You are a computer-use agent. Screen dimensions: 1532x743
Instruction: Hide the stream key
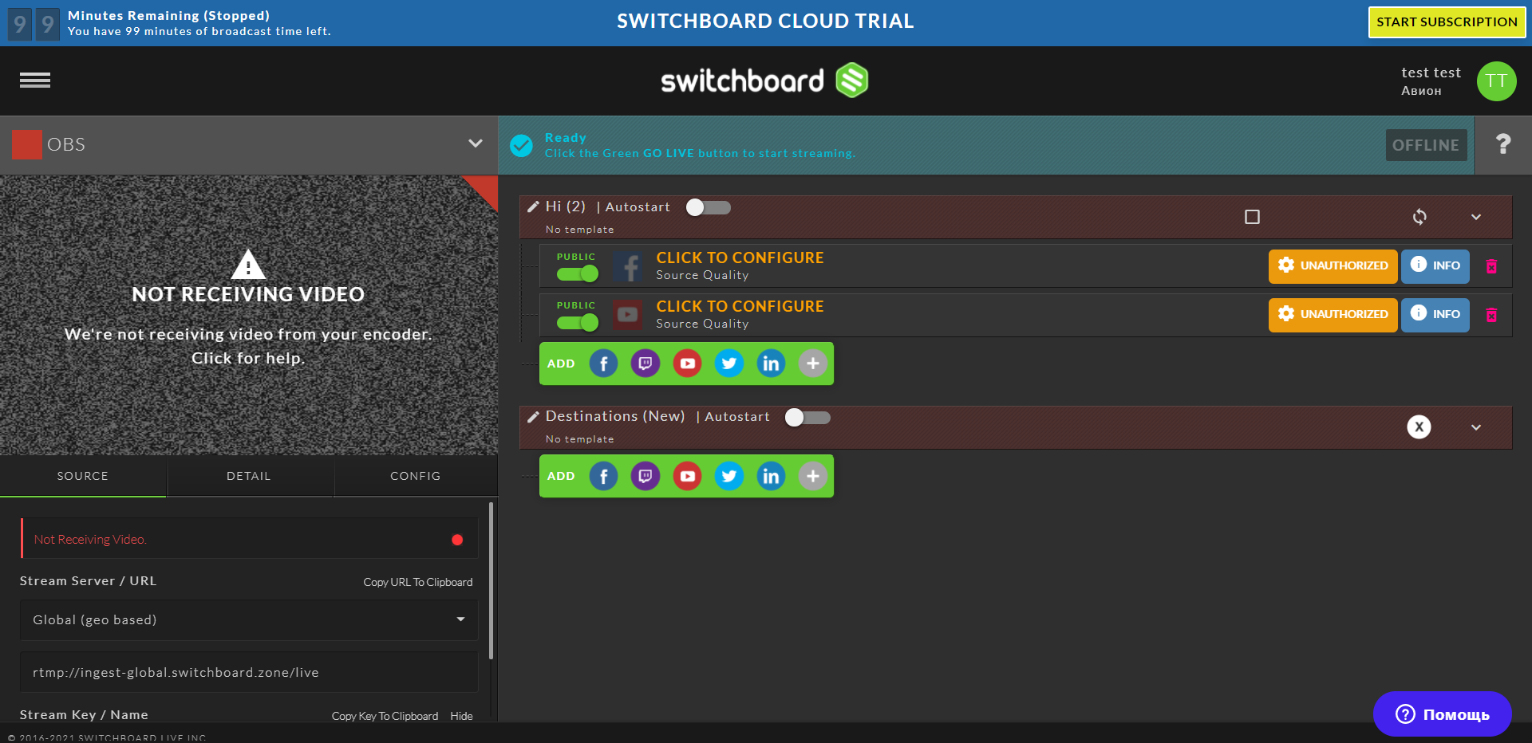[x=461, y=717]
